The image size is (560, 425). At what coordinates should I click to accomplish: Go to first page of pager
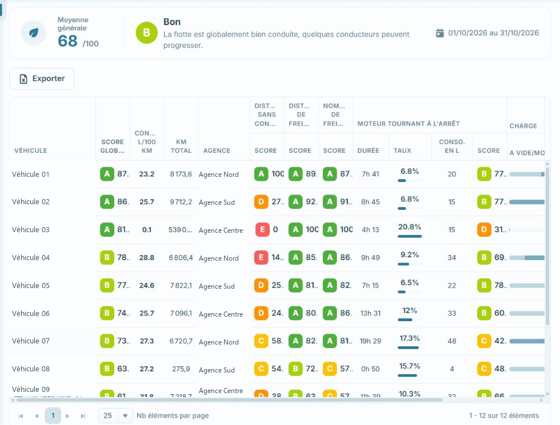pyautogui.click(x=21, y=416)
